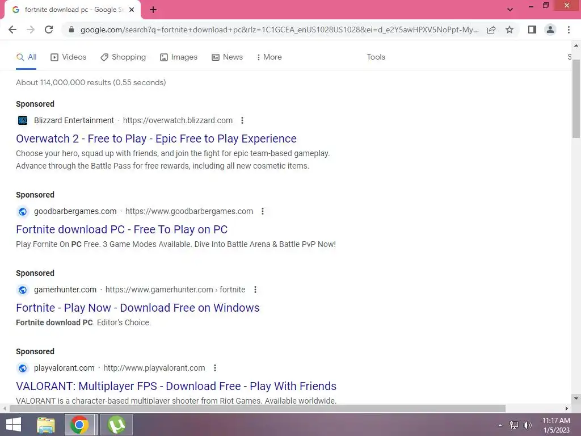Open the taskbar clock and date

tap(556, 425)
